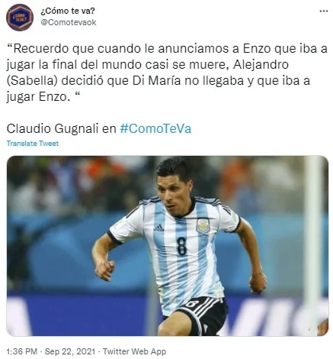Open the ¿Cómo te va? profile avatar
Screen dimensions: 333x359
(x=20, y=18)
